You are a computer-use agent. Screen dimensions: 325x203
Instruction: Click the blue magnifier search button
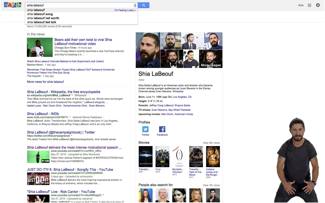tap(144, 5)
